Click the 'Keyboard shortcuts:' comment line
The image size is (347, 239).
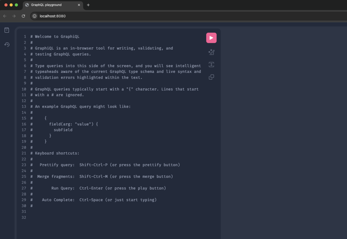55,153
